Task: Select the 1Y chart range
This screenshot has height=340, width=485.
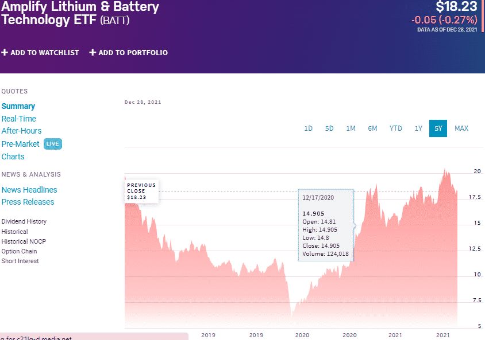Action: pos(418,128)
